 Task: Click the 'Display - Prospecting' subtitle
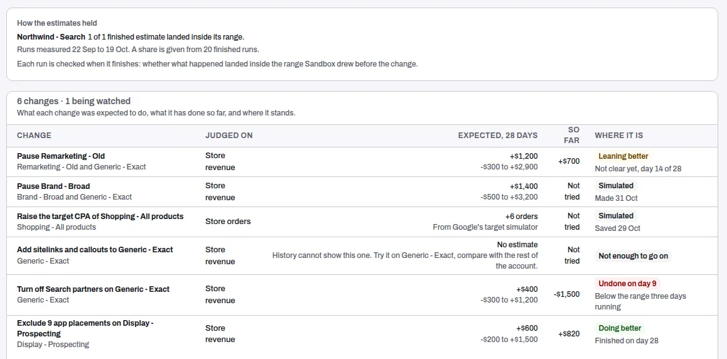(x=53, y=345)
